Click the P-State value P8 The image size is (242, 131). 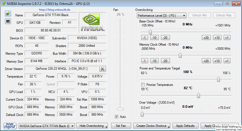97,84
